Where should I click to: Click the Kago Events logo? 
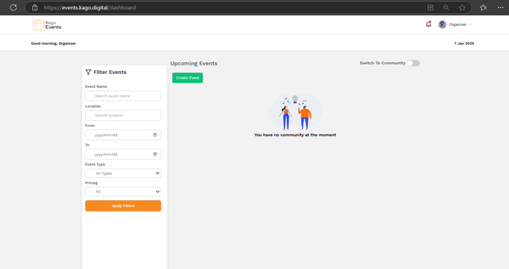pyautogui.click(x=47, y=24)
